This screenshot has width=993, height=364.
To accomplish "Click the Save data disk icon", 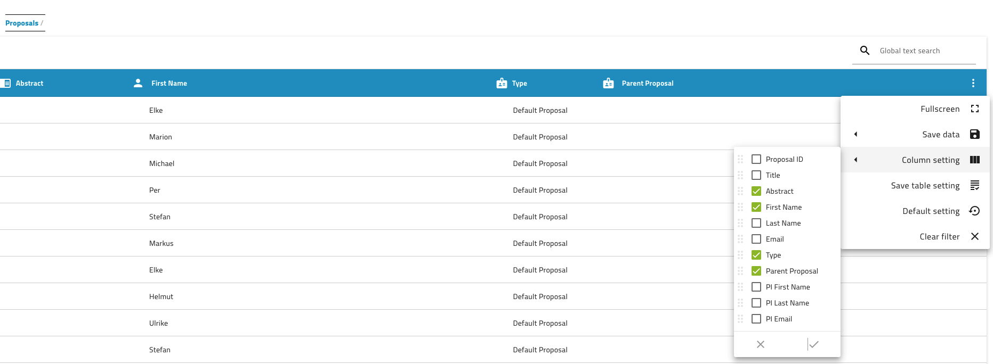I will click(x=974, y=134).
